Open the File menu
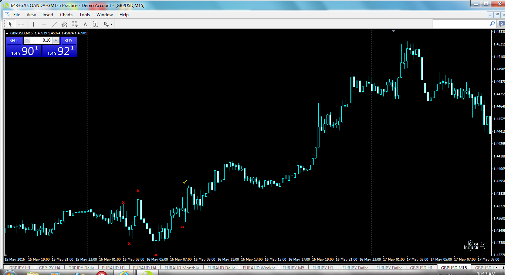Viewport: 511px width, 275px height. pos(17,15)
